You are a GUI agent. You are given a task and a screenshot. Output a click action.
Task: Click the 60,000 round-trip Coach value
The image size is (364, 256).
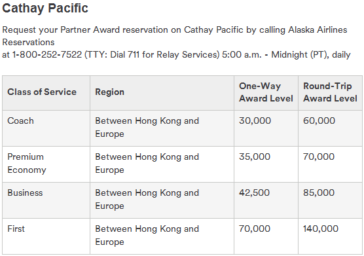tap(319, 120)
